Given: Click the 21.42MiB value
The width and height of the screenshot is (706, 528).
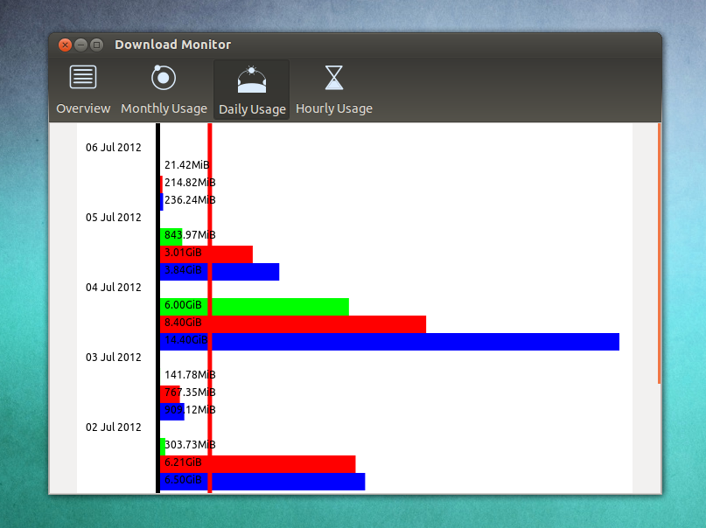Looking at the screenshot, I should coord(187,165).
